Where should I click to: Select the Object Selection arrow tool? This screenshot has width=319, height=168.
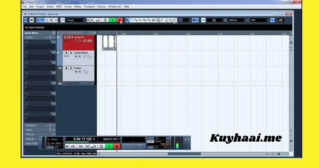[x=127, y=20]
